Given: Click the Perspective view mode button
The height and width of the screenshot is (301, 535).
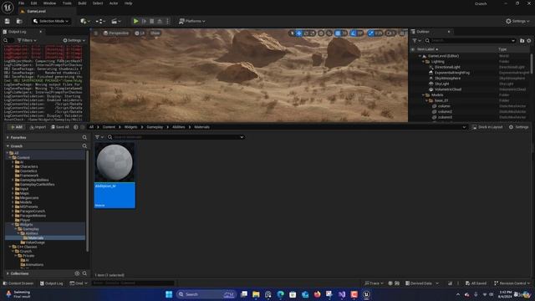Looking at the screenshot, I should pyautogui.click(x=116, y=33).
